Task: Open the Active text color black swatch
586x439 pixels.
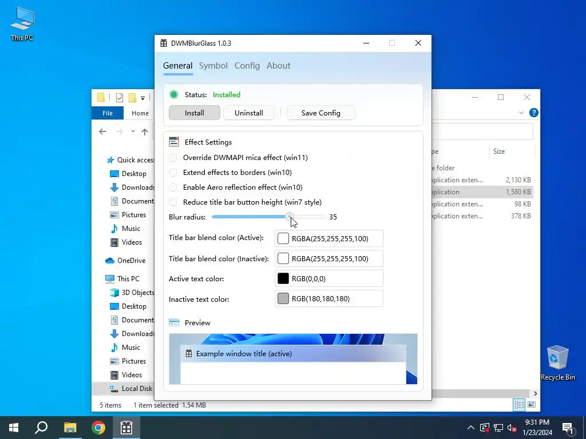Action: pyautogui.click(x=283, y=278)
